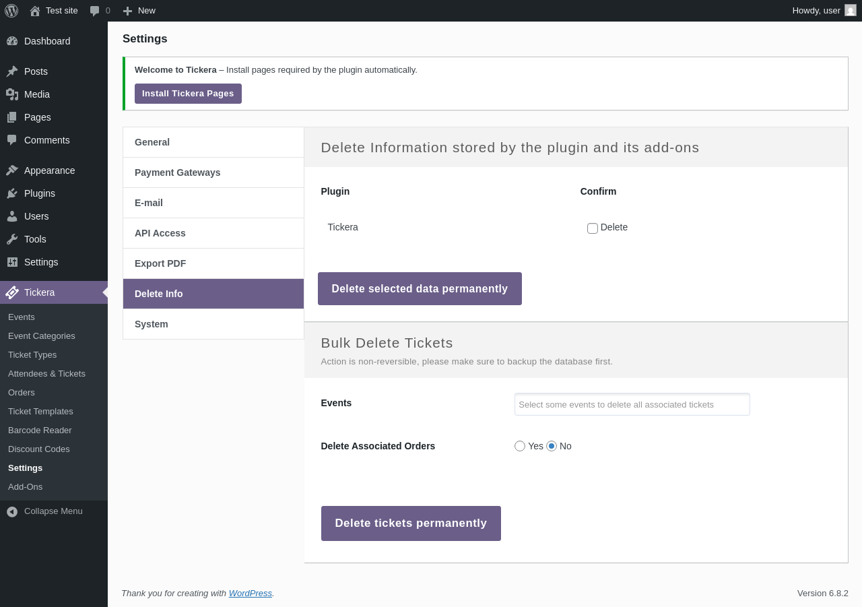Click the Plugins plug icon
This screenshot has height=607, width=862.
click(12, 193)
